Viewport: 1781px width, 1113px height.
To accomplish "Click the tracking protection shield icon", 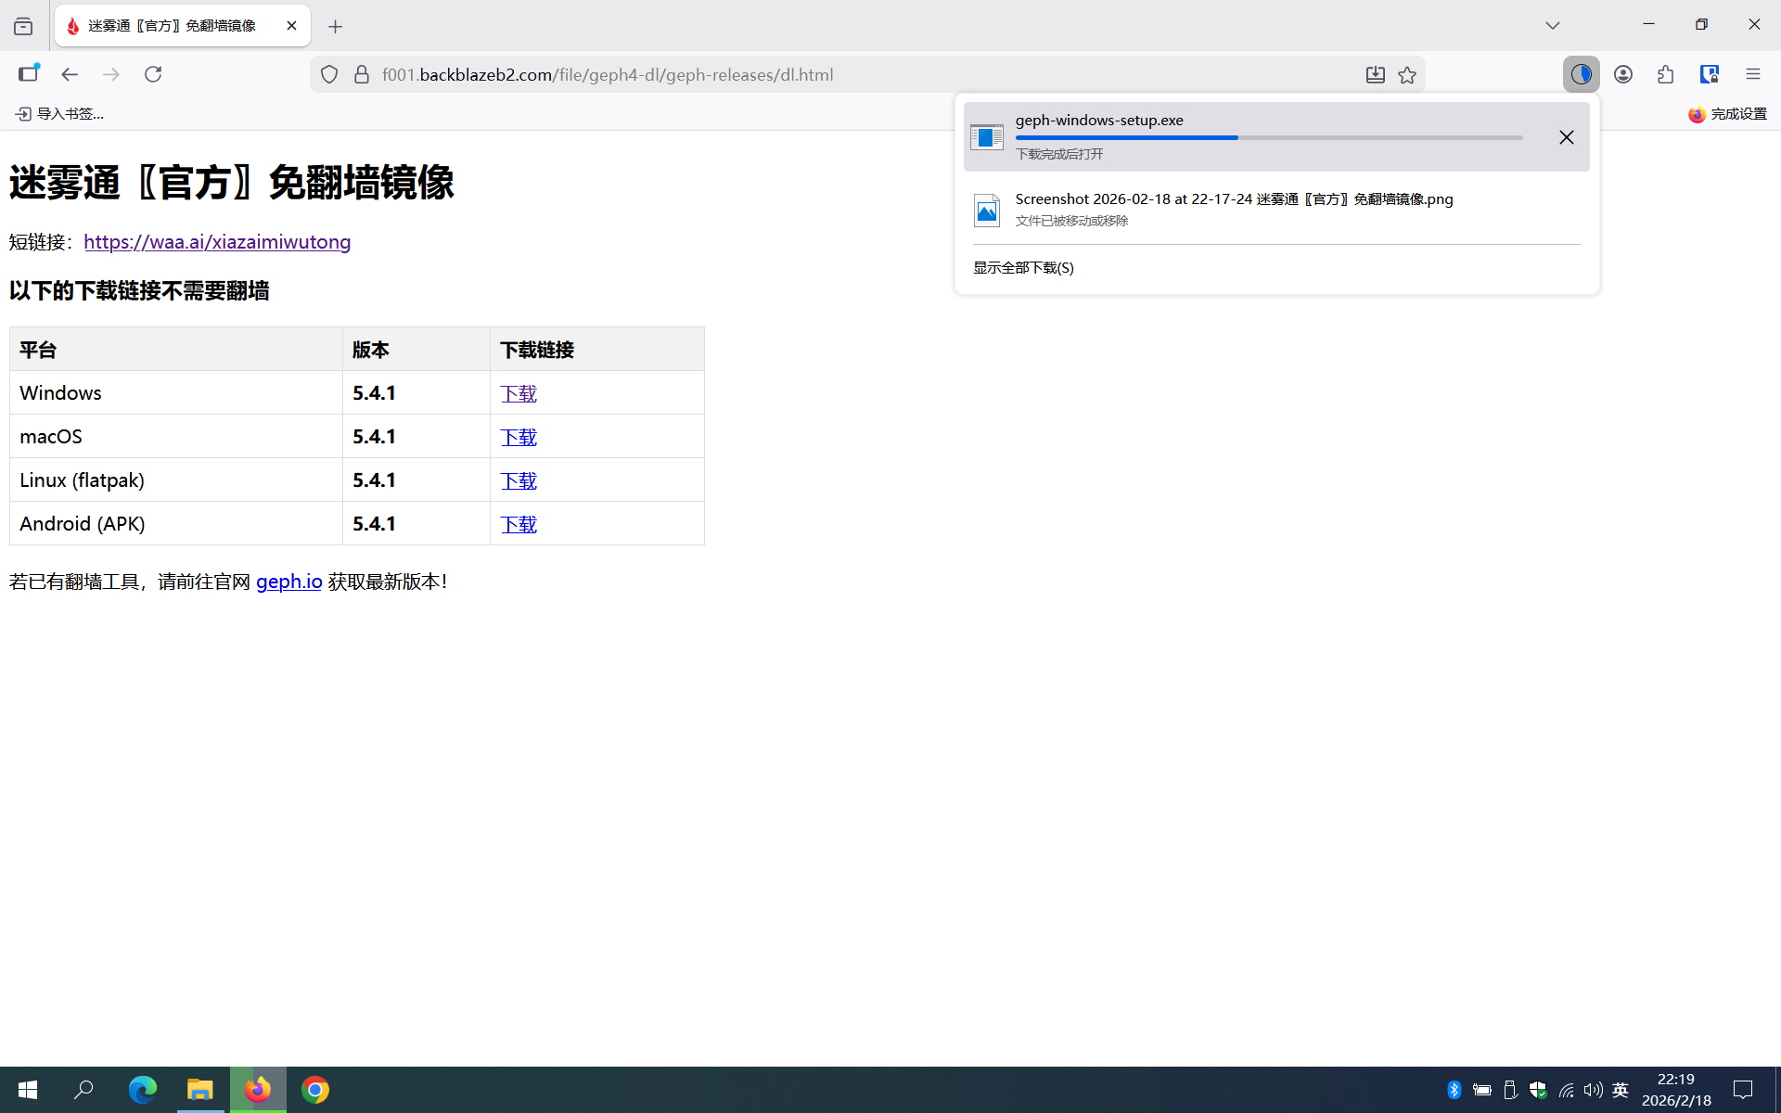I will 329,74.
